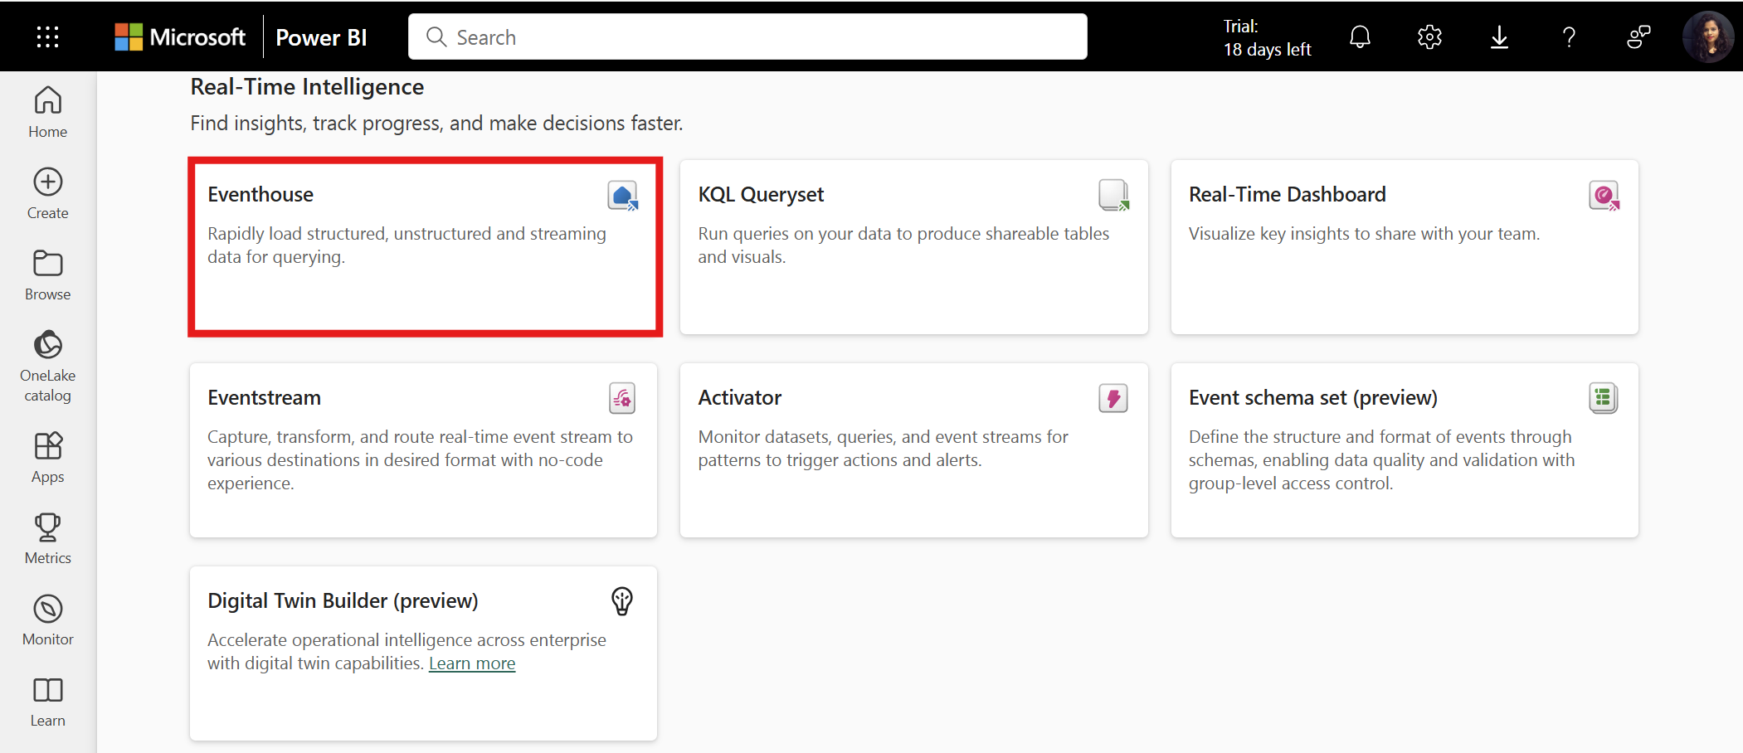Open Apps in the left navigation
This screenshot has height=753, width=1743.
(x=47, y=457)
